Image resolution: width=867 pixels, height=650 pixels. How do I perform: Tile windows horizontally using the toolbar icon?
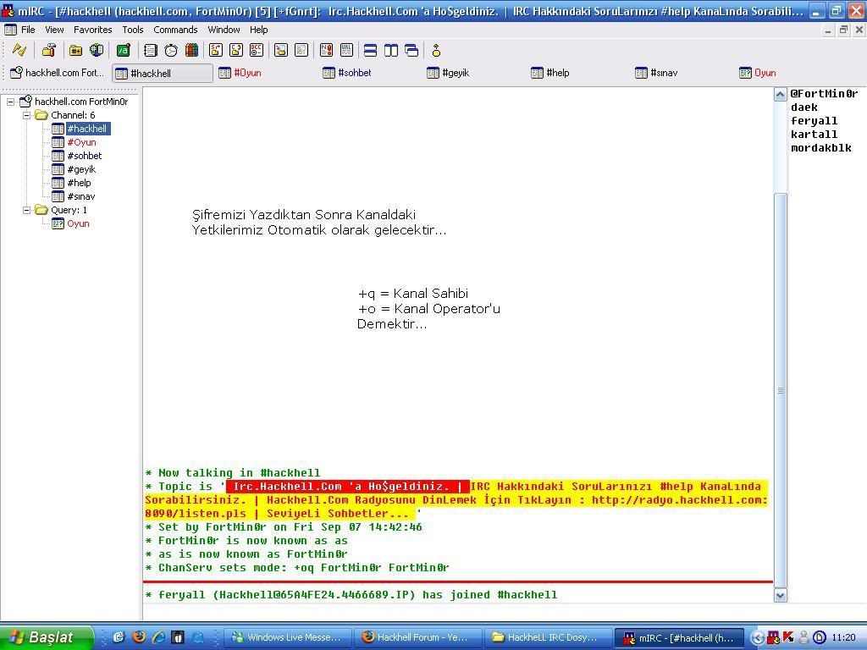pos(371,51)
